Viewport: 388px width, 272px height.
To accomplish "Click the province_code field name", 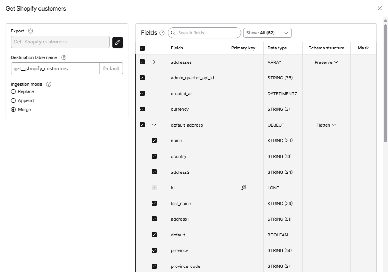I will click(x=186, y=266).
